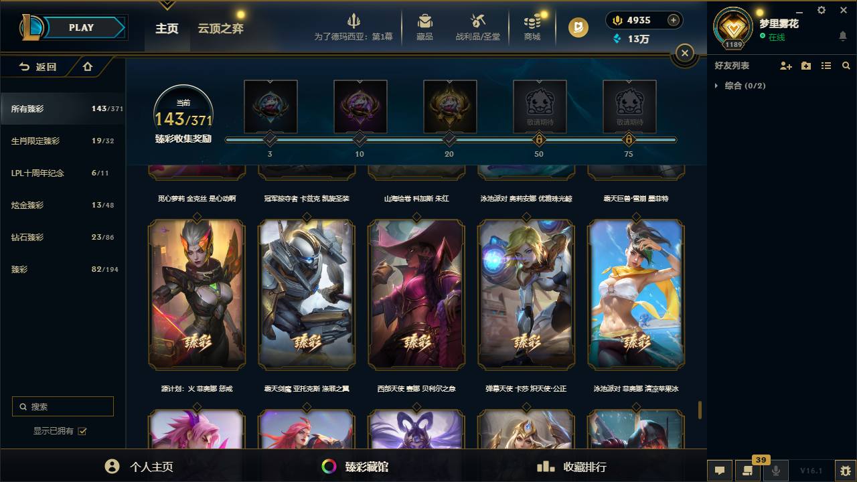Open the bug report icon
The image size is (857, 482).
[846, 471]
